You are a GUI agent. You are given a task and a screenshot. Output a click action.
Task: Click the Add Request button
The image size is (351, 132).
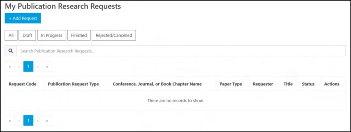point(23,18)
